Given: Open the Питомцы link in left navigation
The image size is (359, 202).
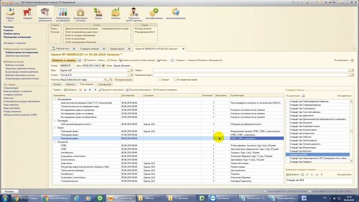Looking at the screenshot, I should [x=9, y=27].
